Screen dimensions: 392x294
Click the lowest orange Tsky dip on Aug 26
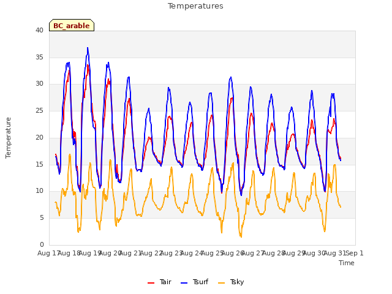point(241,237)
